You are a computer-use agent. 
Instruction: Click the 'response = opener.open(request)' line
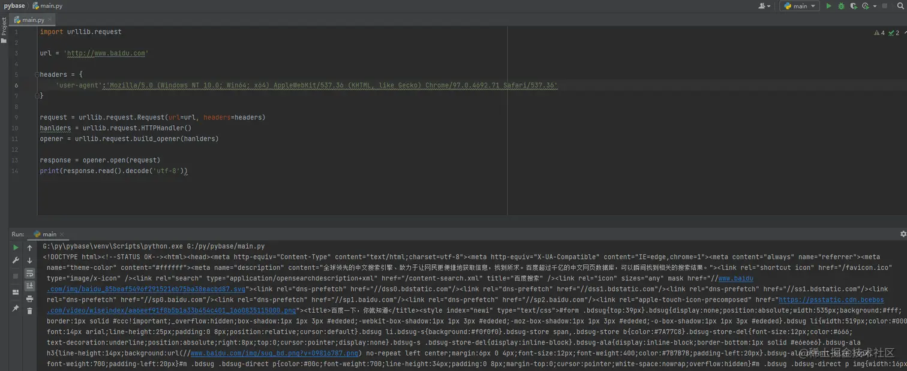click(x=100, y=161)
